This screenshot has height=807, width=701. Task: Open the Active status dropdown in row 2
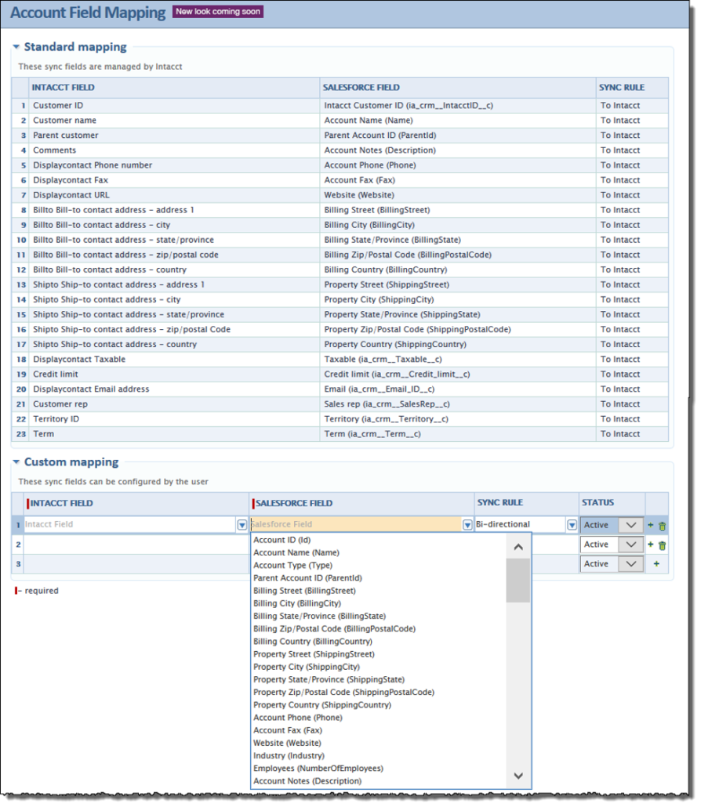coord(630,545)
